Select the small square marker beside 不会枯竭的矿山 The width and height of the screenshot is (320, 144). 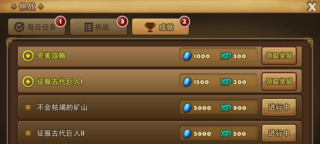pyautogui.click(x=28, y=108)
